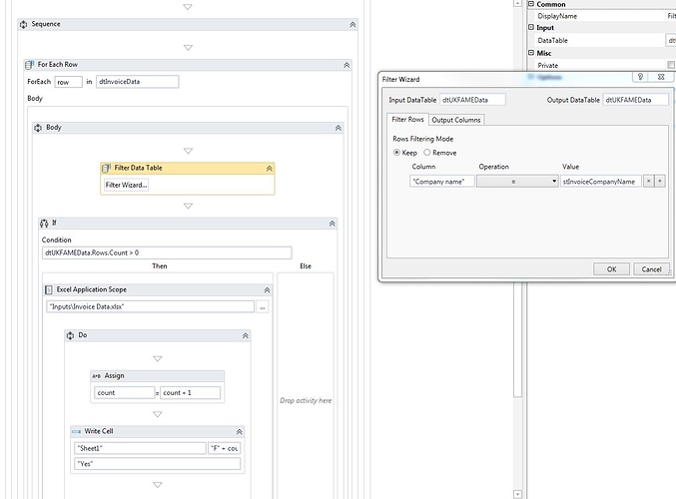Click the count + 1 value field
Viewport: 676px width, 499px height.
click(x=190, y=393)
